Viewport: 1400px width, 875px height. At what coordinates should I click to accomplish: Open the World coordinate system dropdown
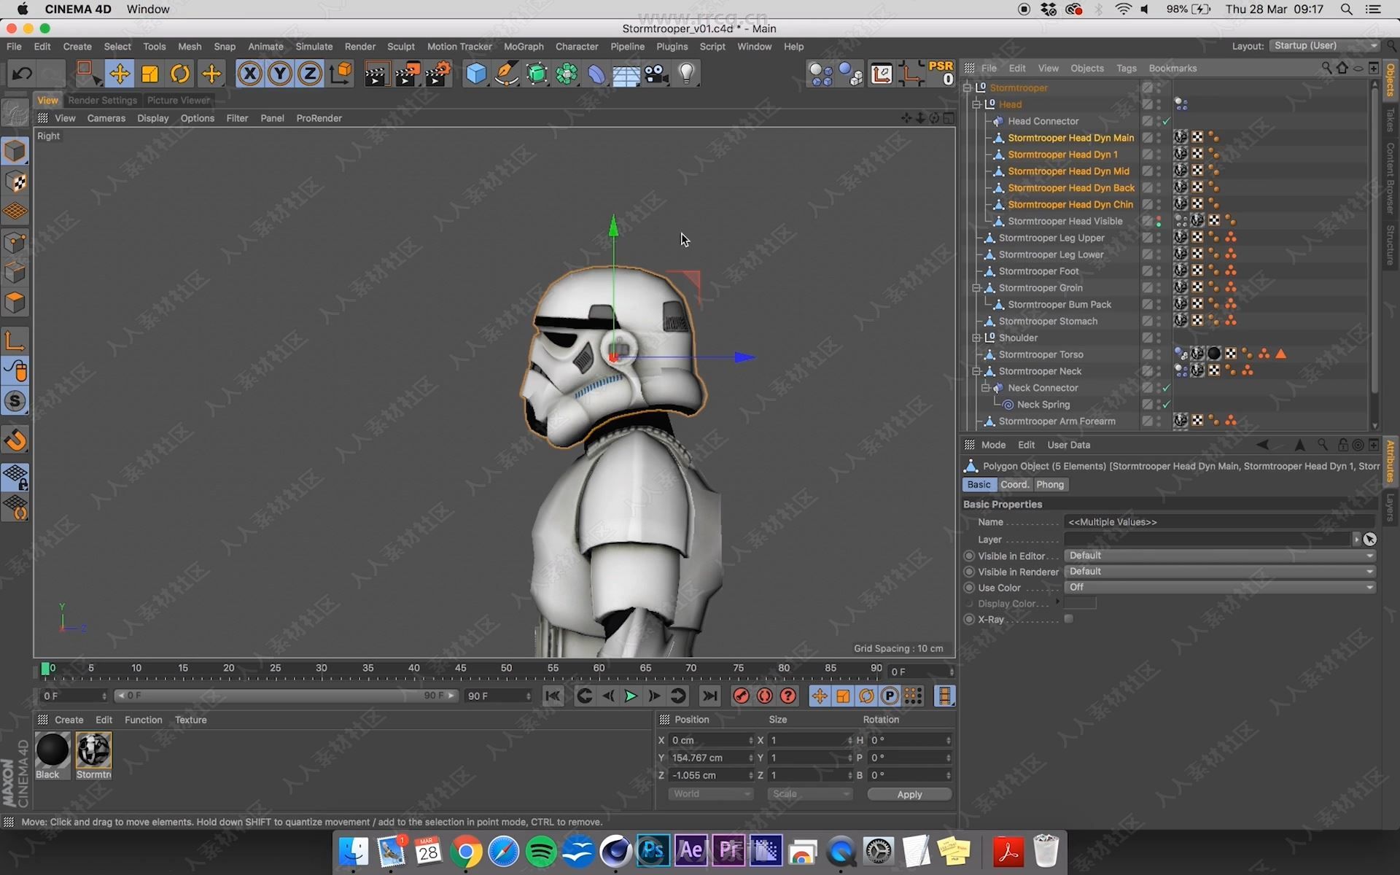click(710, 794)
